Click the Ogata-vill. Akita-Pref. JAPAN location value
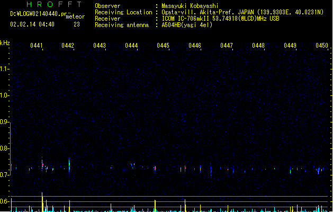Viewport: 333px width, 212px height. coord(242,12)
